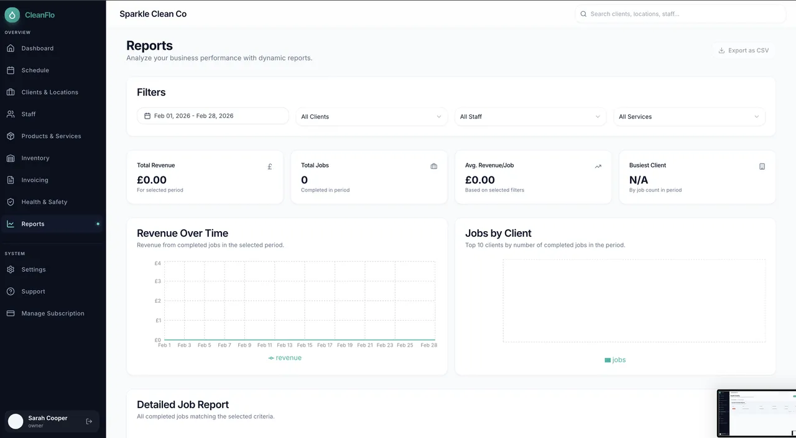The width and height of the screenshot is (796, 438).
Task: Toggle the teal jobs legend swatch
Action: [608, 360]
